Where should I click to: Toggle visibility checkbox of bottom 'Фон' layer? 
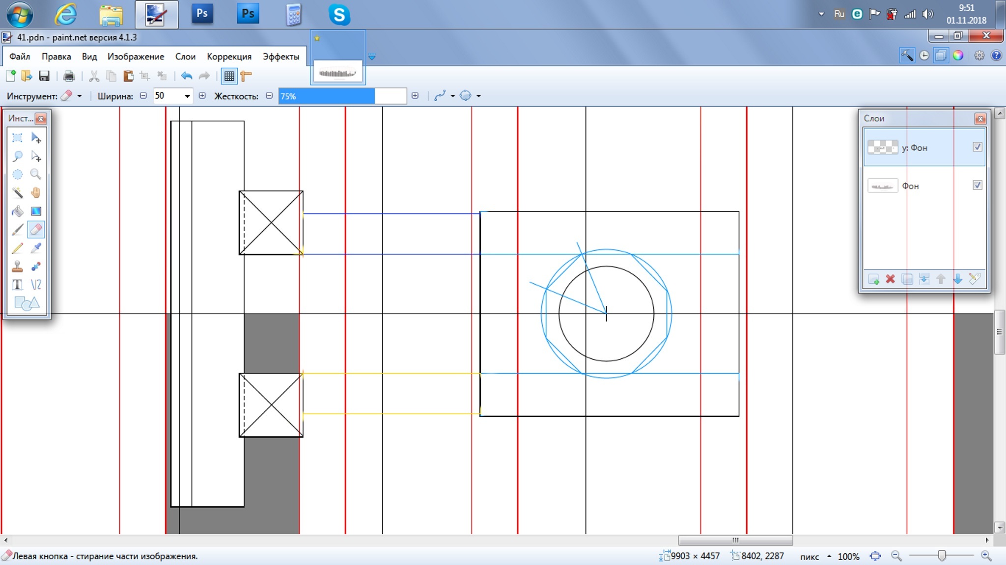pyautogui.click(x=978, y=185)
